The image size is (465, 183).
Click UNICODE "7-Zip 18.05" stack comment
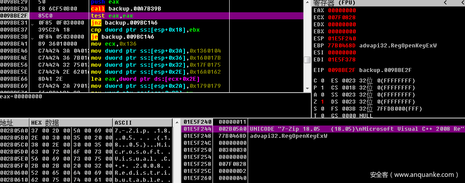pyautogui.click(x=357, y=129)
